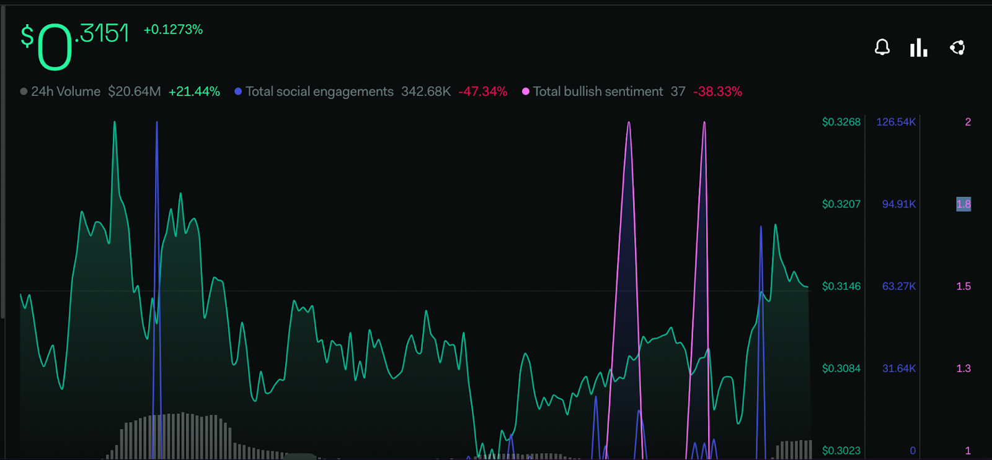Click the $0.3207 price axis label
992x460 pixels.
tap(841, 204)
